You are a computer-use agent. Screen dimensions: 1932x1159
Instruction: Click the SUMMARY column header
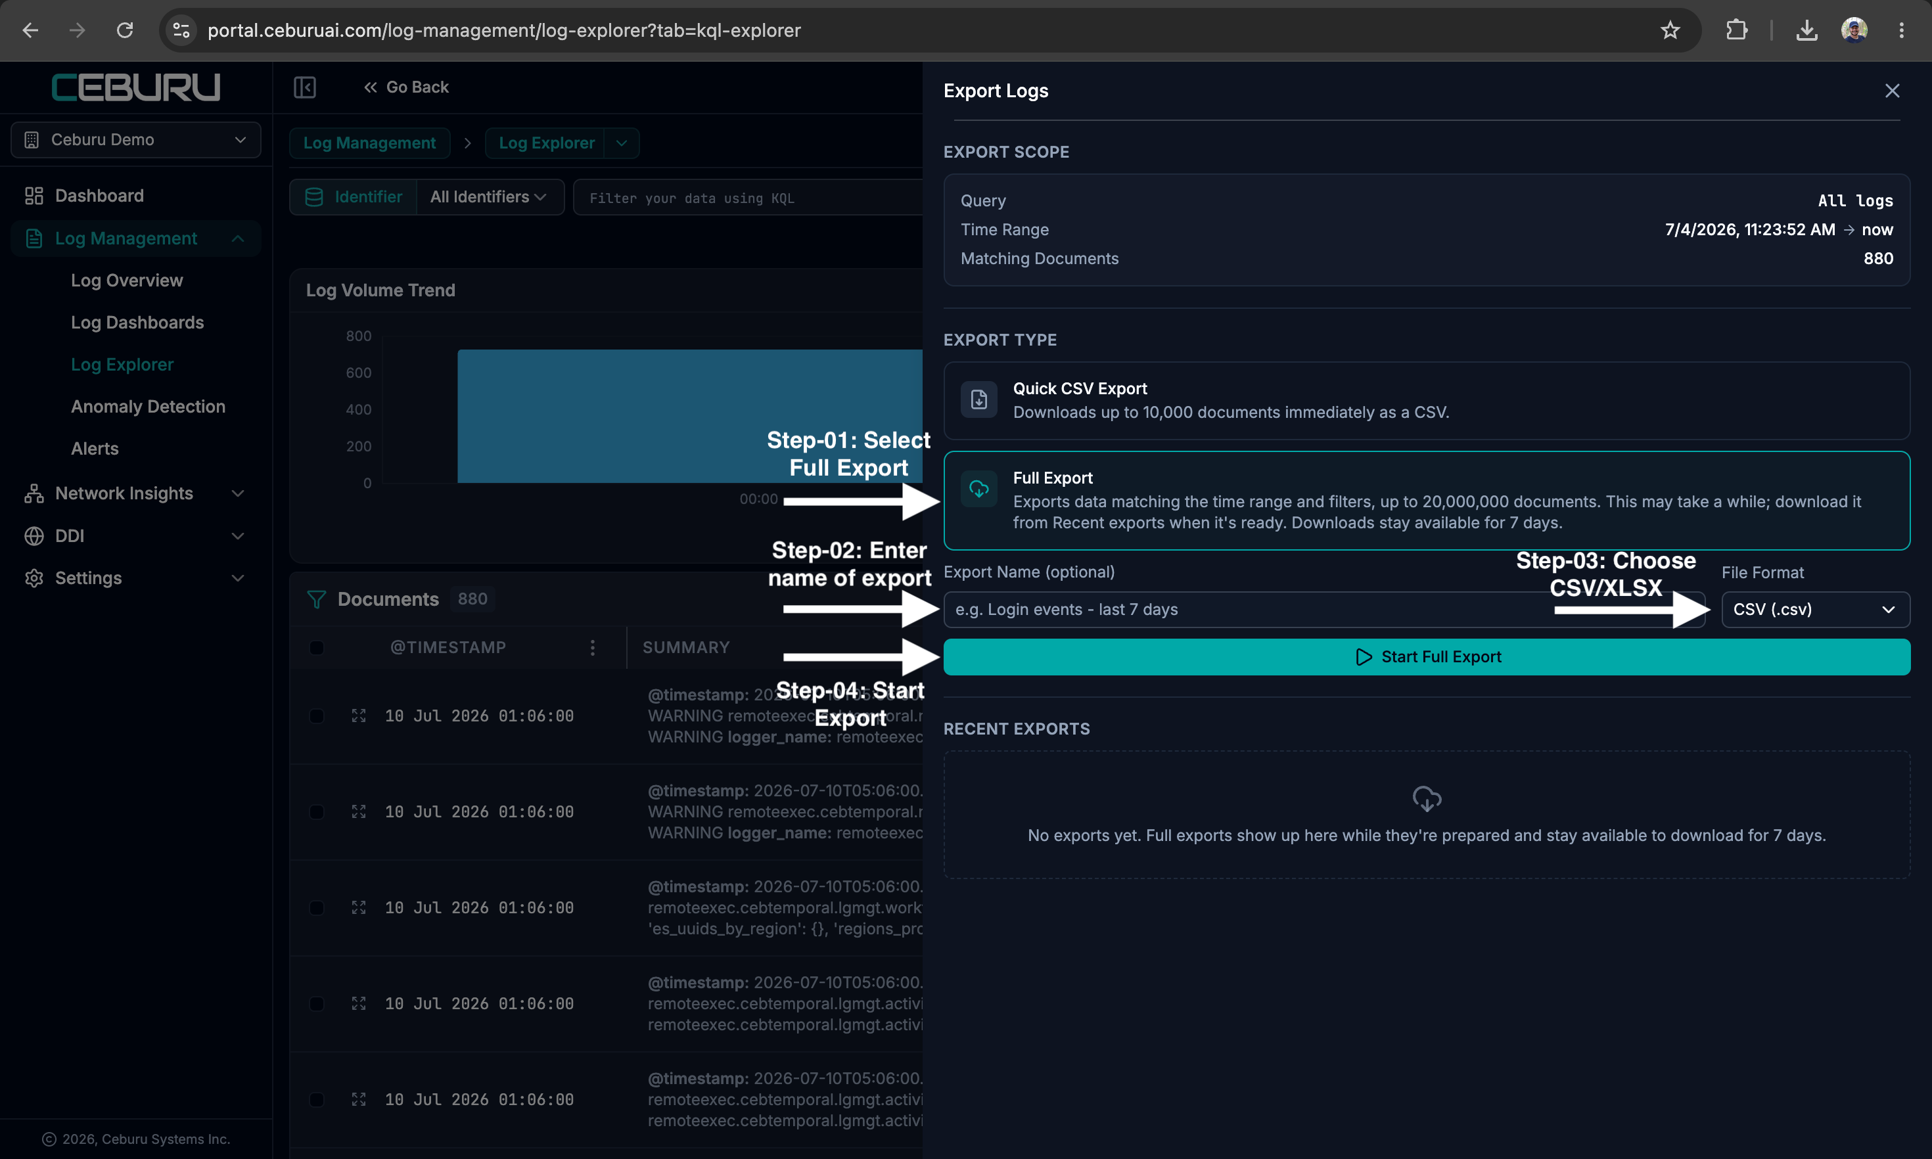[x=685, y=647]
